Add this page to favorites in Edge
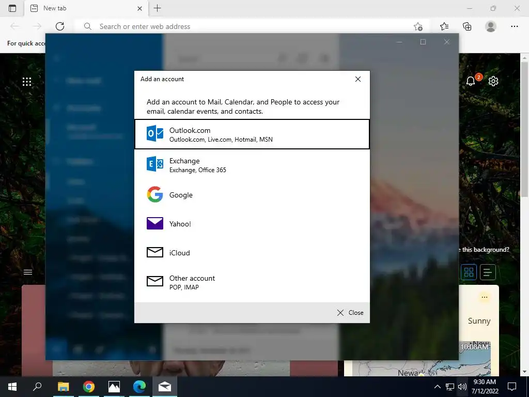 (418, 26)
